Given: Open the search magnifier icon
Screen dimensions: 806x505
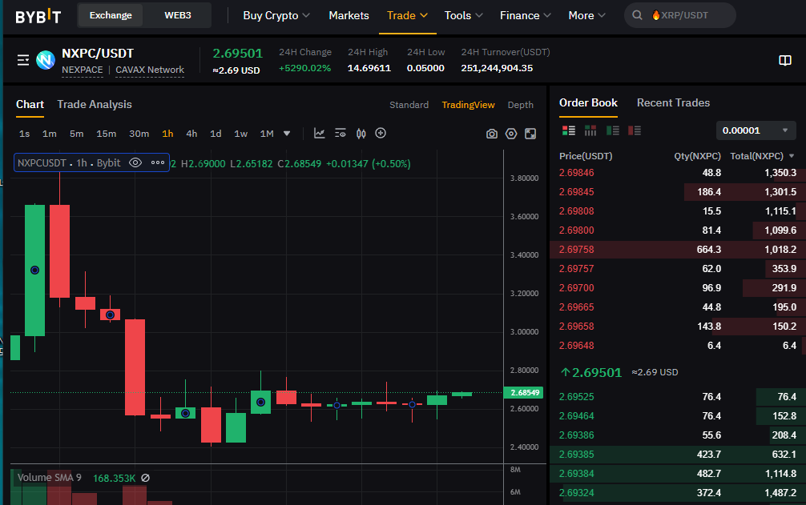Looking at the screenshot, I should coord(637,15).
